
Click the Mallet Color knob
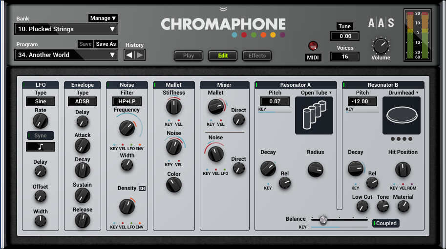pos(174,185)
